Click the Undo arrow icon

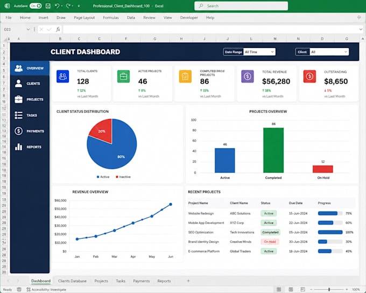57,6
